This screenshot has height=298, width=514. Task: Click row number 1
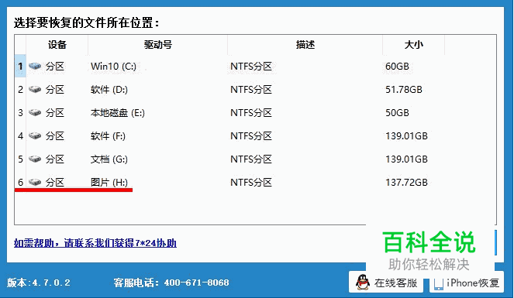tap(20, 67)
